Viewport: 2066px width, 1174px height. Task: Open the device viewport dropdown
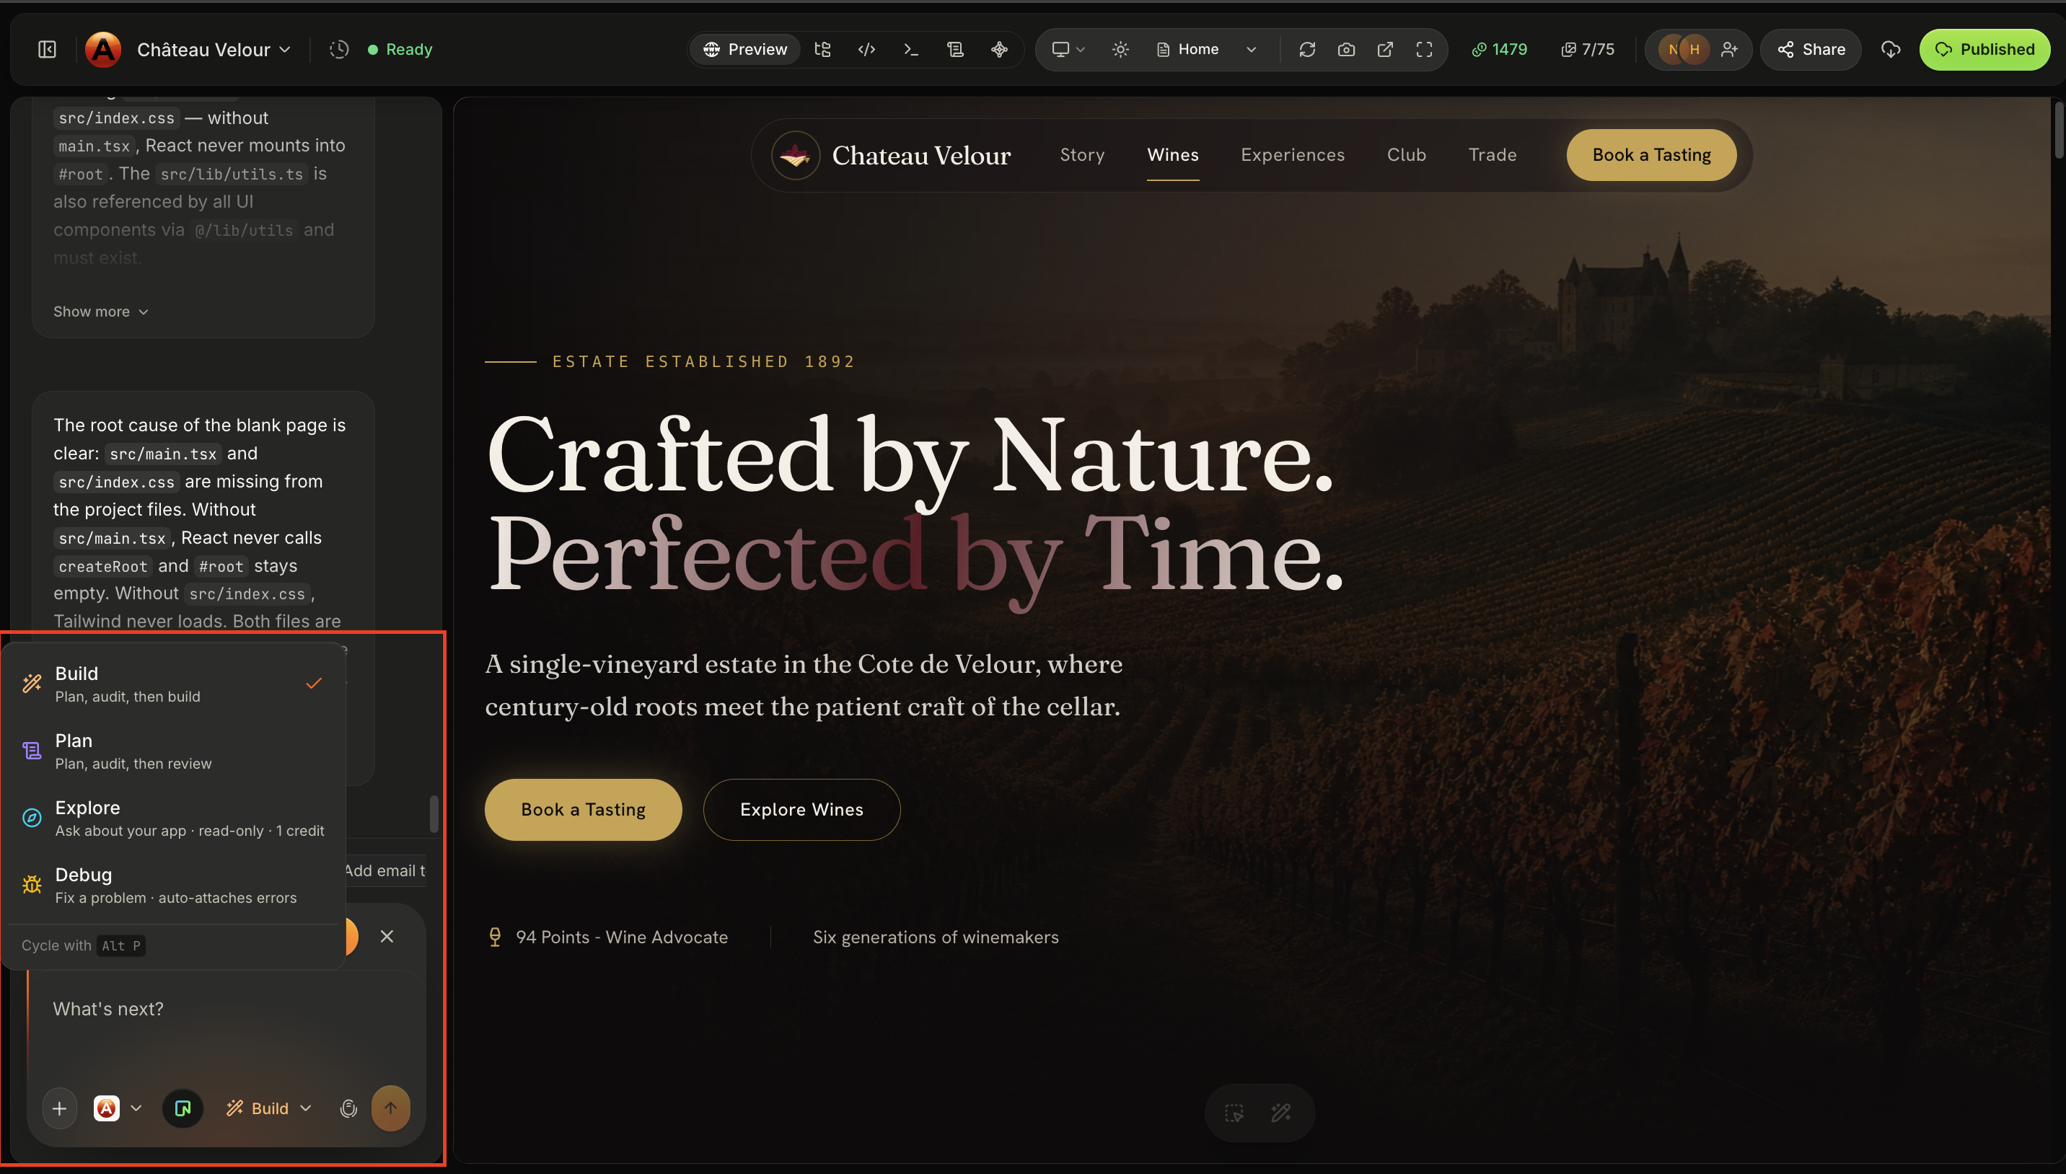pos(1068,49)
